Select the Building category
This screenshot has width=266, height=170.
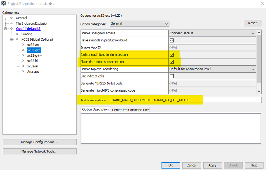[x=27, y=34]
